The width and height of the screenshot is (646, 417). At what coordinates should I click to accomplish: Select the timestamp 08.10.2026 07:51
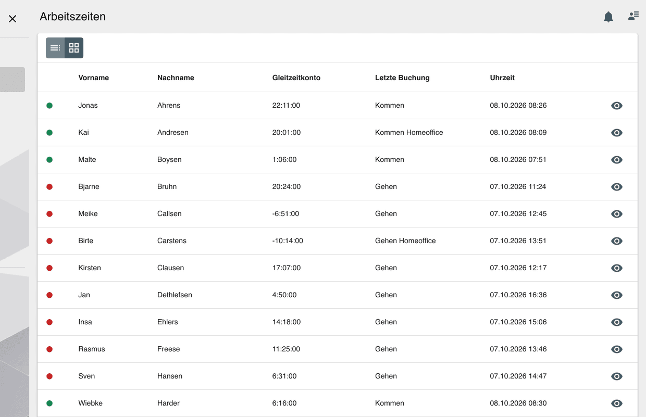(518, 159)
